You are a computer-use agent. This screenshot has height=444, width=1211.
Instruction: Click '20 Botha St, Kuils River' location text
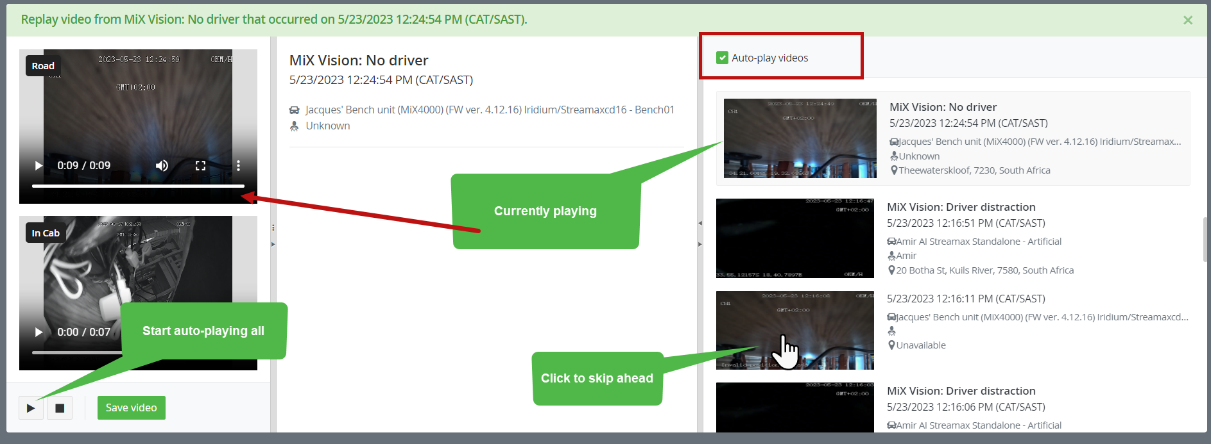coord(984,270)
